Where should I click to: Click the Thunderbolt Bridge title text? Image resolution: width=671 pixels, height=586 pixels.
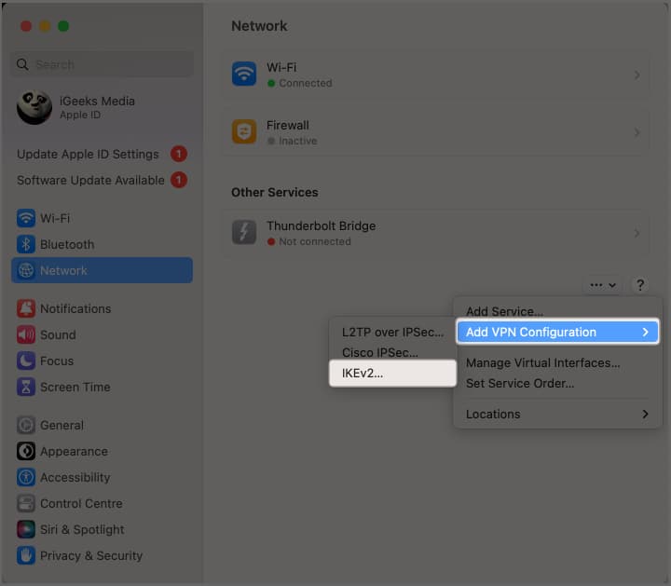tap(321, 225)
